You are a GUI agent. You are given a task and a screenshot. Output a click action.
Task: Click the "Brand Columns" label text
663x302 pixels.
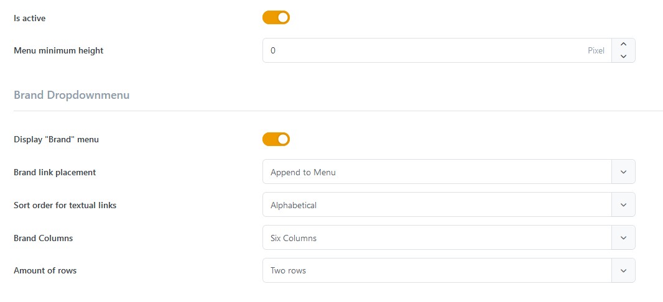pos(43,238)
